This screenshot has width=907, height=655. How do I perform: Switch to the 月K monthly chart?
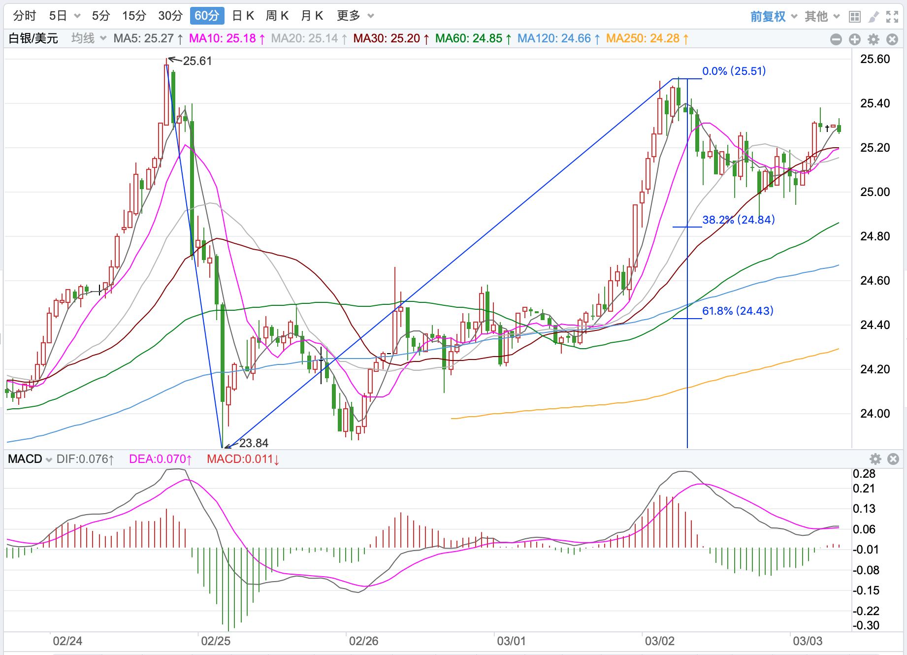(x=312, y=16)
